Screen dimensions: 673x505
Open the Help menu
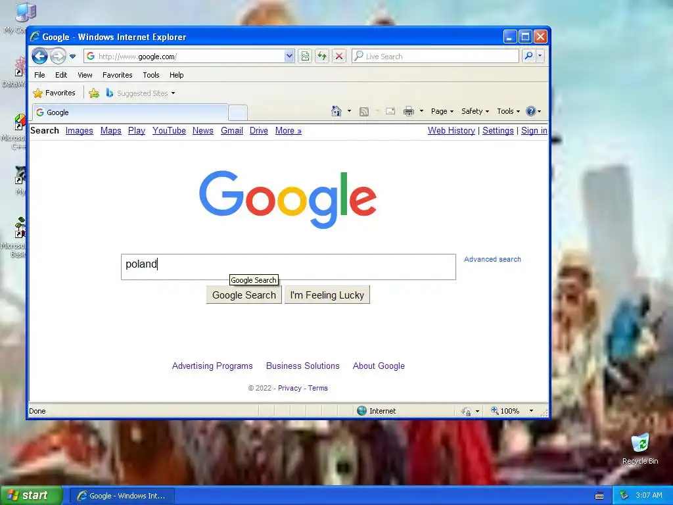[x=176, y=75]
